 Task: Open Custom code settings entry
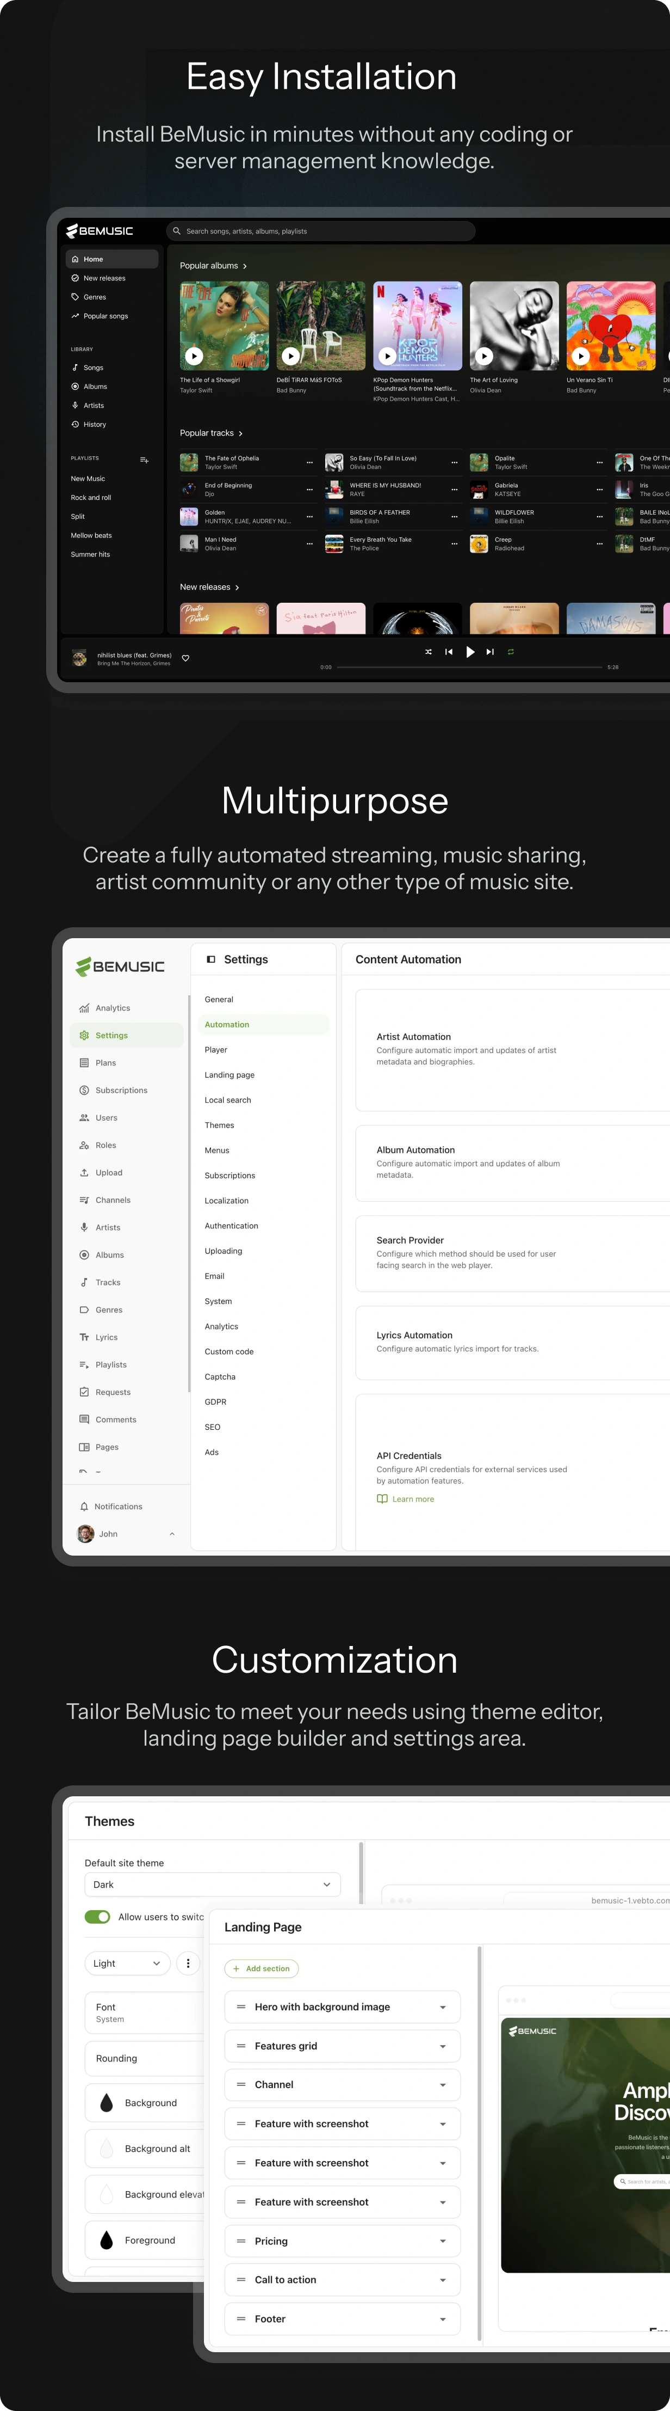pyautogui.click(x=229, y=1351)
